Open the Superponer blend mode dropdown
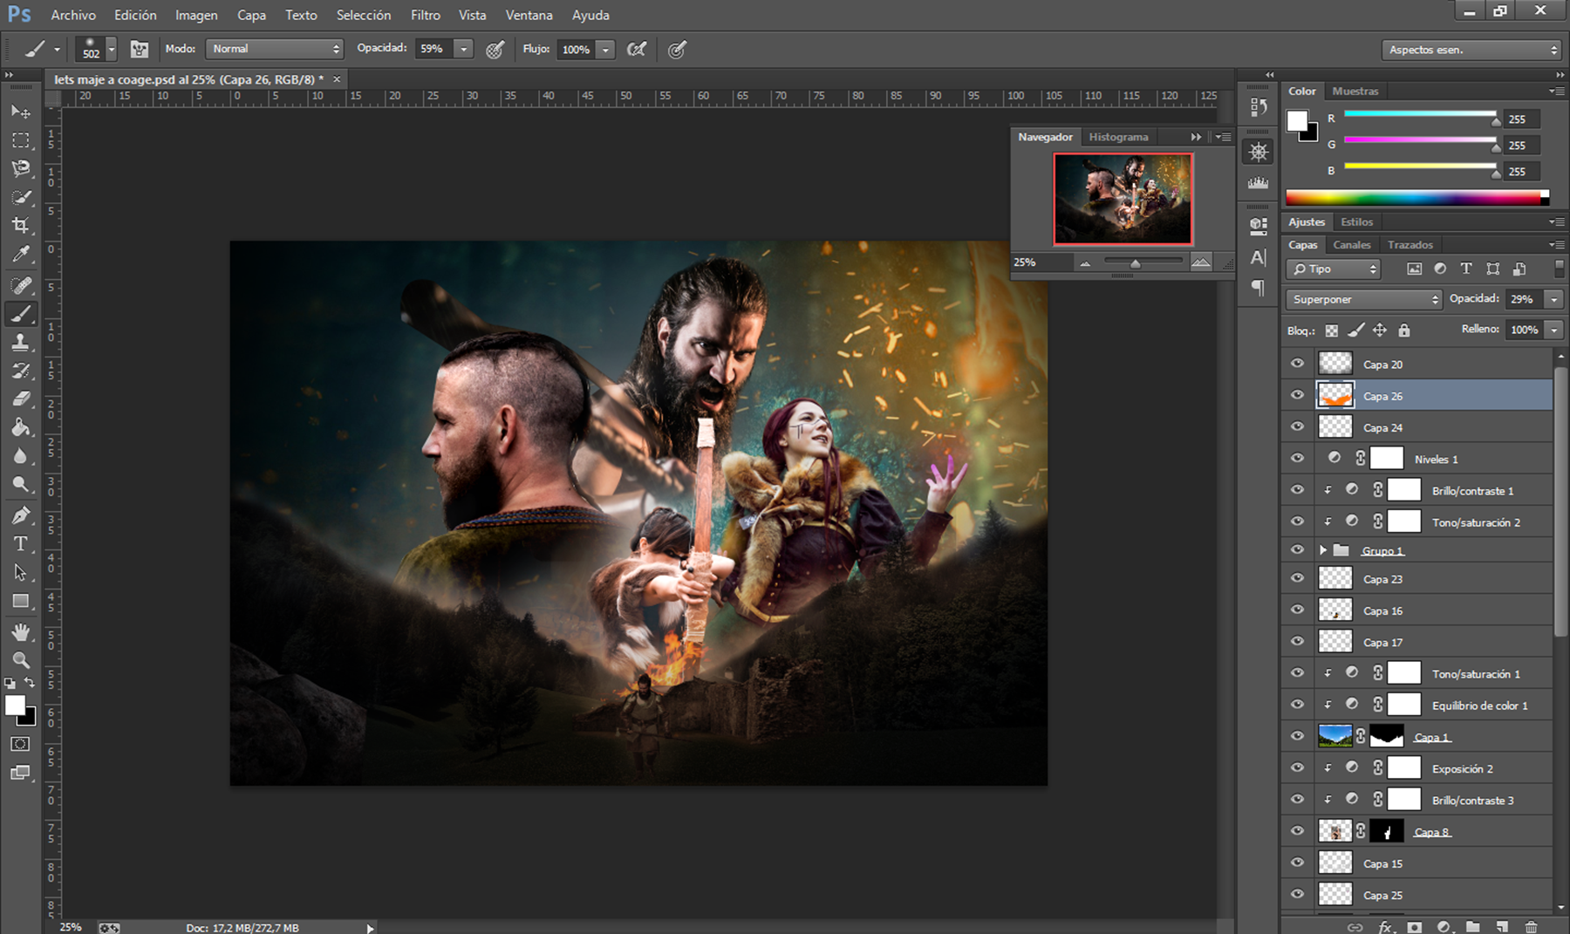Viewport: 1570px width, 934px height. point(1363,299)
